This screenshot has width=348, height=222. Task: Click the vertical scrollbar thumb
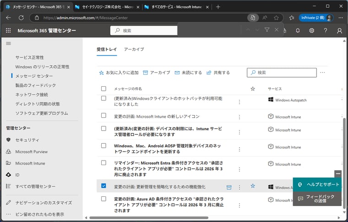tap(344, 163)
